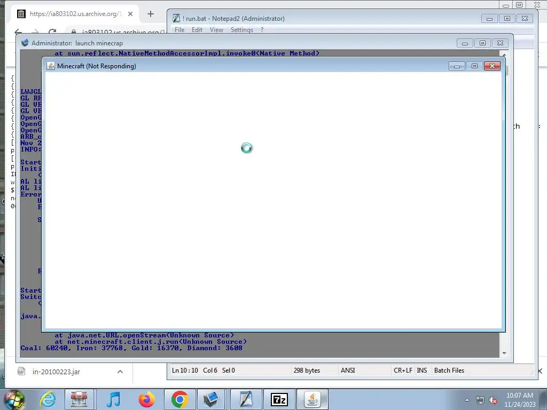Click the archive.org favicon on the Chrome tab
Viewport: 547px width, 410px height.
[x=21, y=14]
